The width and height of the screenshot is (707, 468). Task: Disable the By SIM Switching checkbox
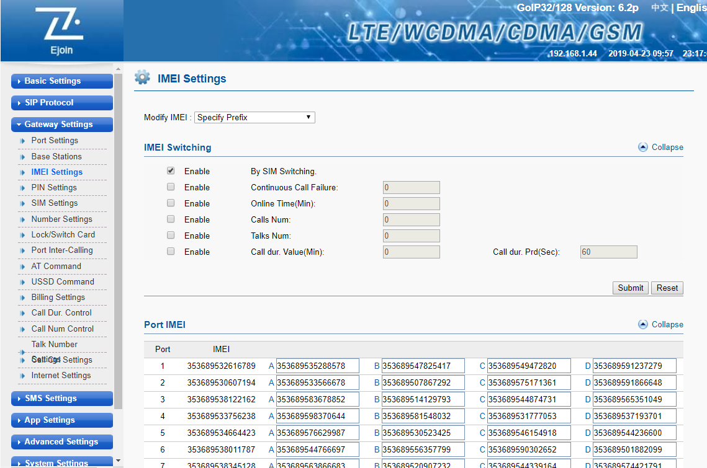click(171, 171)
